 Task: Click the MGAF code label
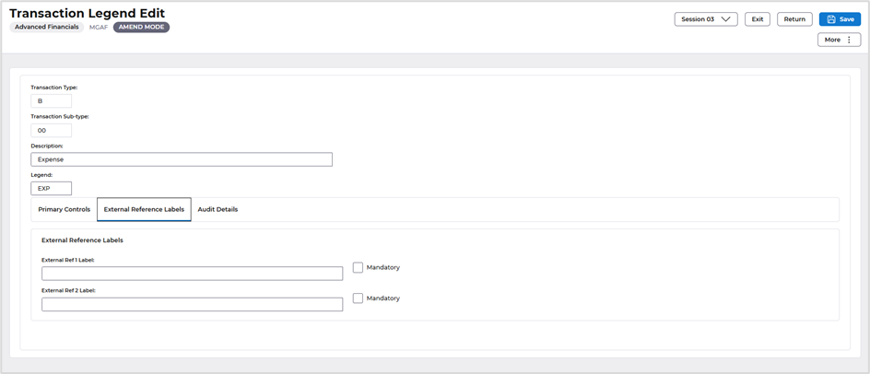[99, 28]
